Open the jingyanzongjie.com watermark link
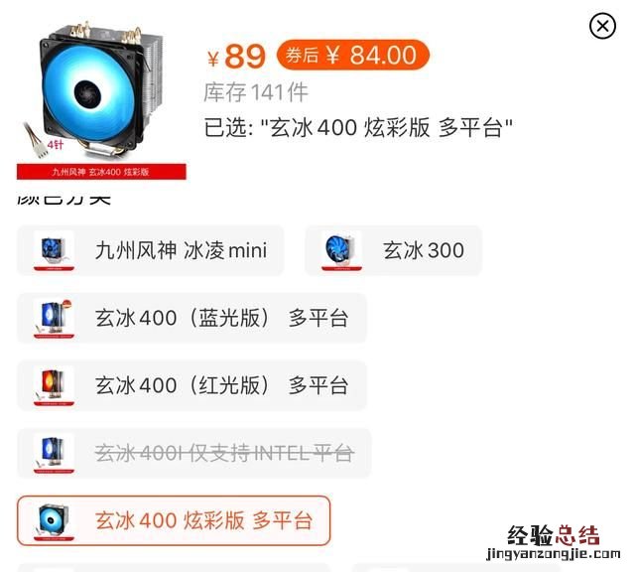The width and height of the screenshot is (635, 572). (554, 554)
